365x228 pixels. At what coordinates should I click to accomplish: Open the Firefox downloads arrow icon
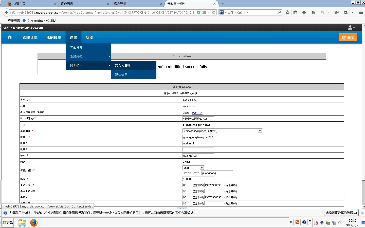[x=304, y=12]
